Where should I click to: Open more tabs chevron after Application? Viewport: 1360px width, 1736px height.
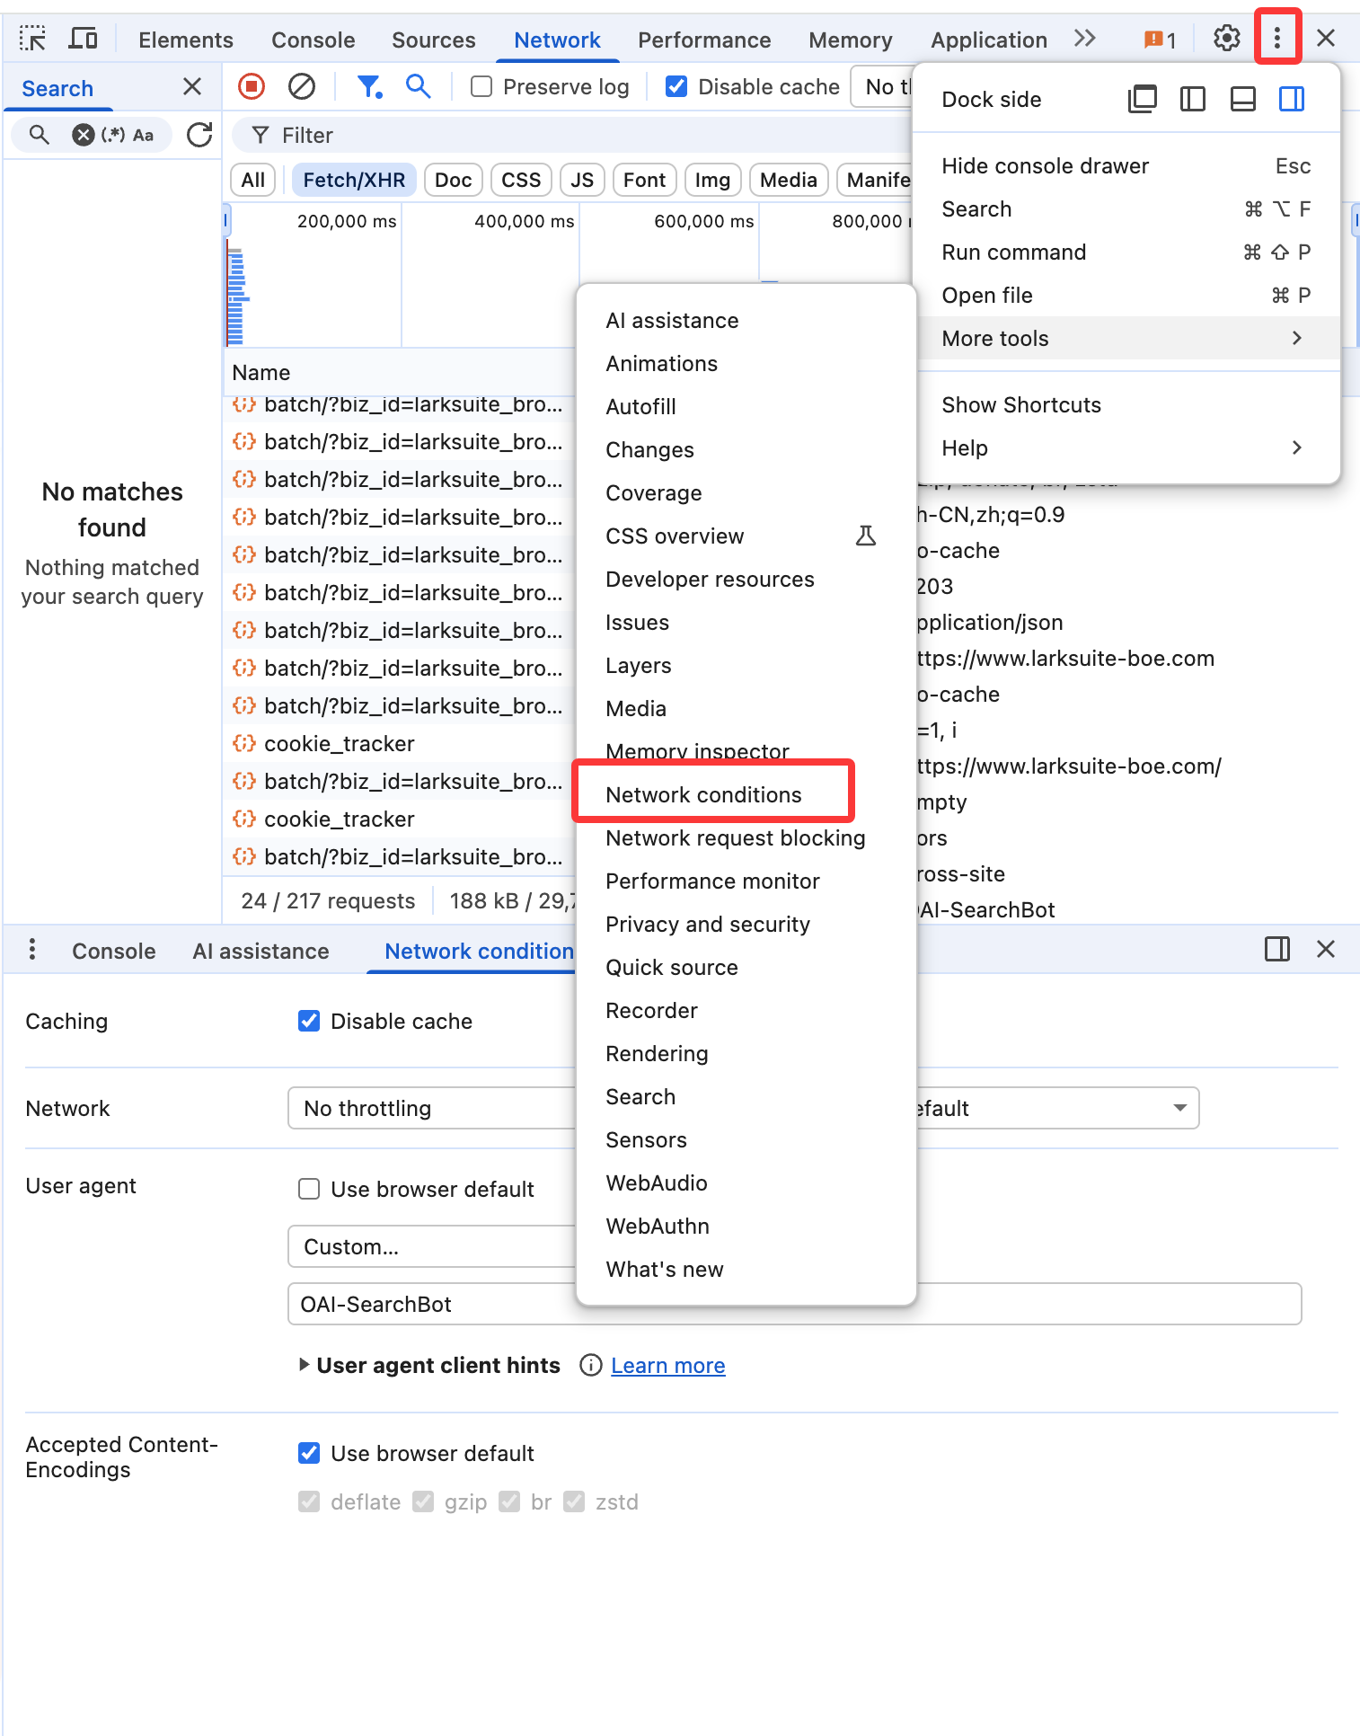click(x=1085, y=39)
